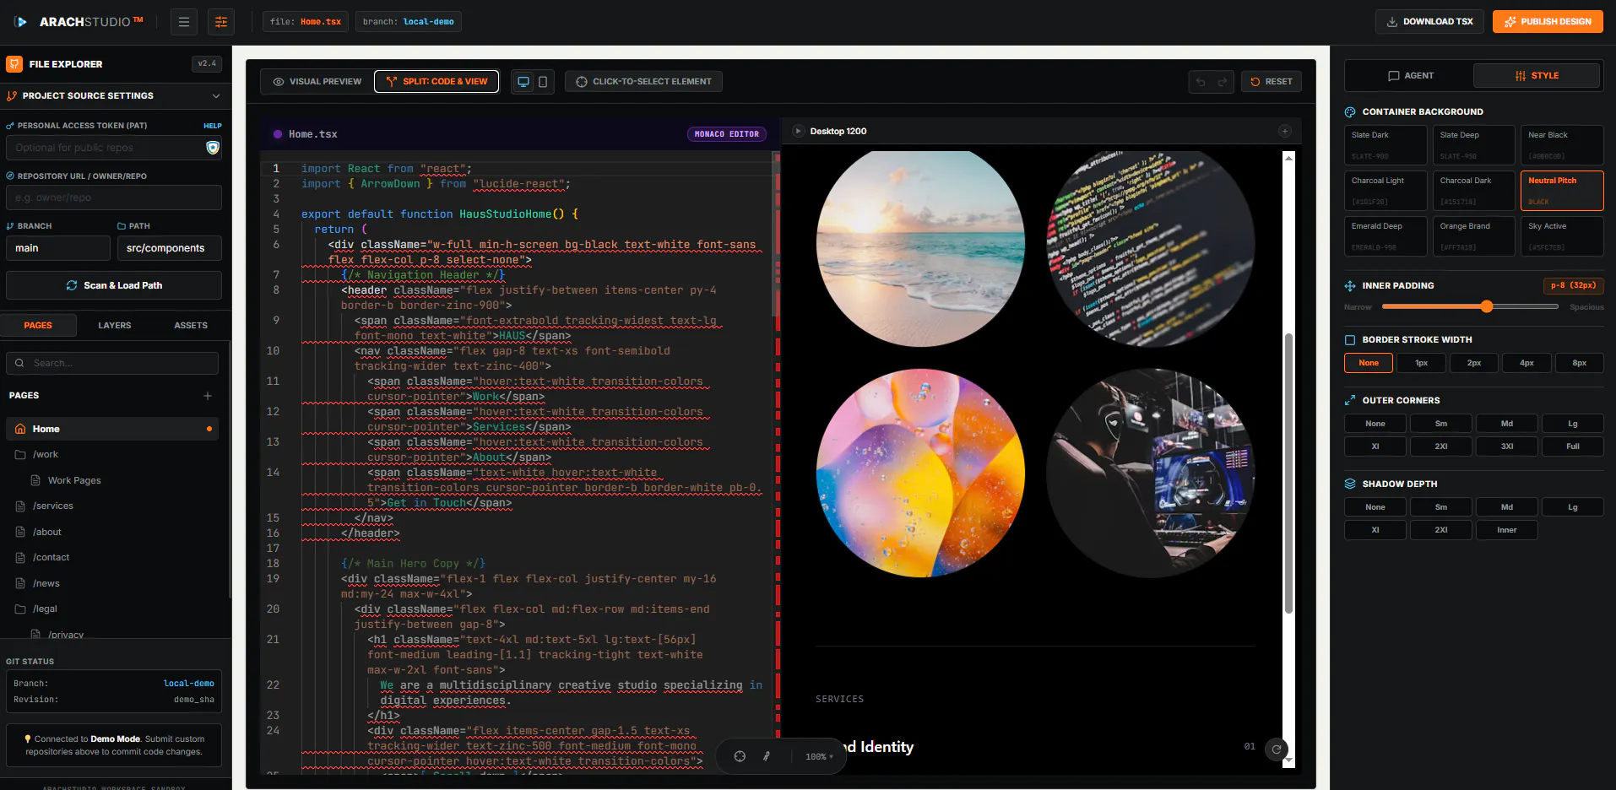Switch to the Assets tab
Screen dimensions: 1616x790
pos(191,325)
